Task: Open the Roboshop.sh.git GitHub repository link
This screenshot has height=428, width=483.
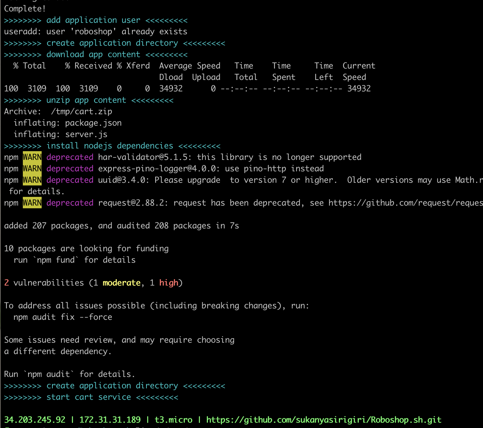Action: [x=324, y=420]
